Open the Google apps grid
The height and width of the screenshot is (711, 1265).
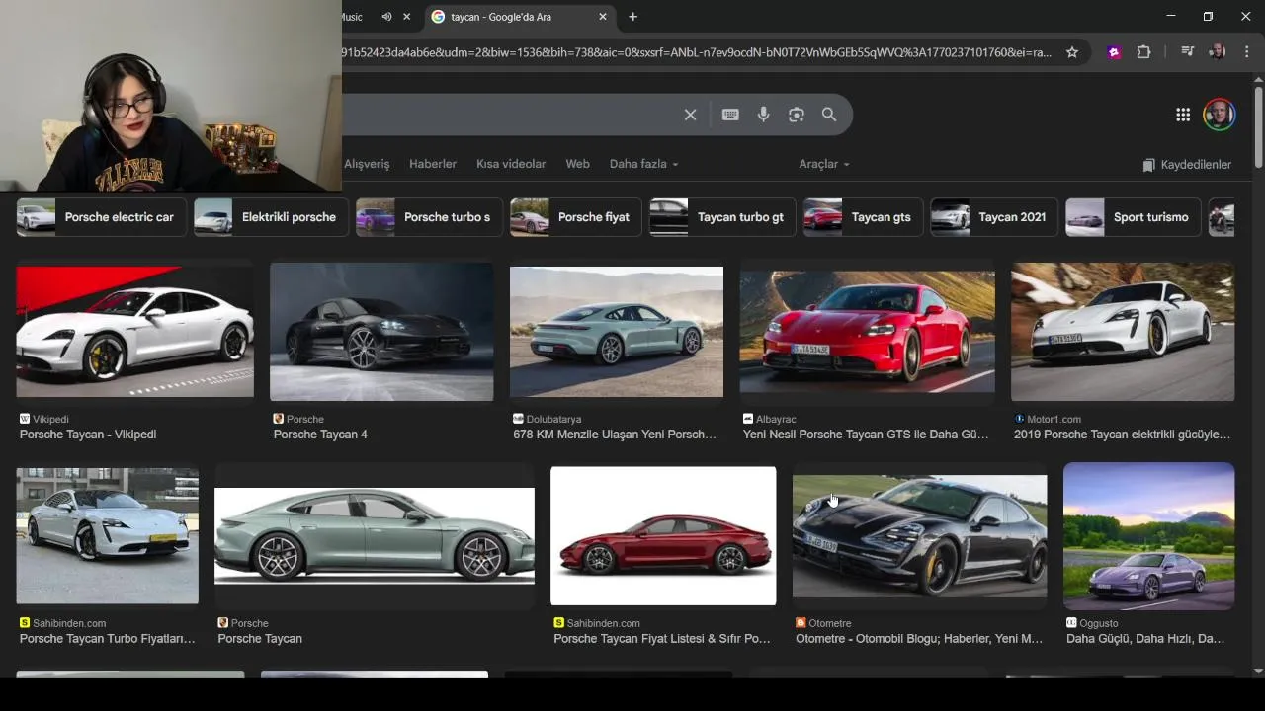(x=1183, y=115)
